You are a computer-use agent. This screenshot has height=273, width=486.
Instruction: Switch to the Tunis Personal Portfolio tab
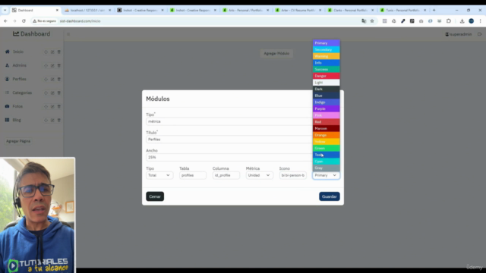pos(402,10)
